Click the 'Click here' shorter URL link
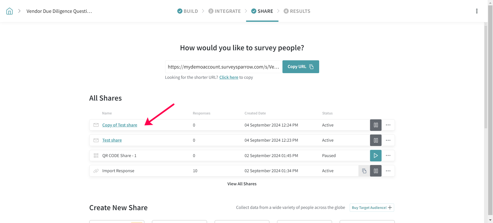The width and height of the screenshot is (493, 223). (229, 77)
